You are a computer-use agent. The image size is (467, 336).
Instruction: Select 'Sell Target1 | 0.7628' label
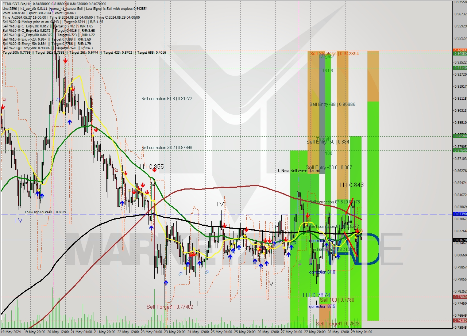(338, 324)
